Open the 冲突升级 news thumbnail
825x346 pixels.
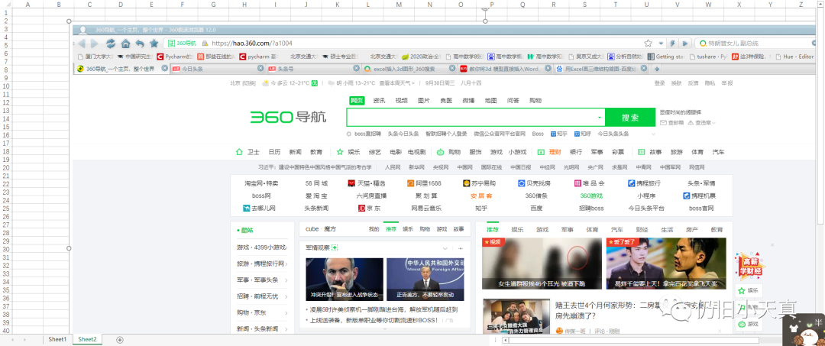[x=345, y=280]
